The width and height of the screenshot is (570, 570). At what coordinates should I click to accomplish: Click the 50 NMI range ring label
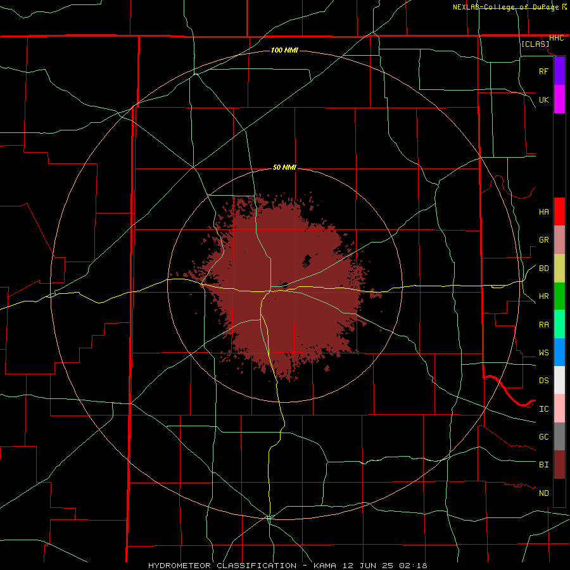[284, 167]
